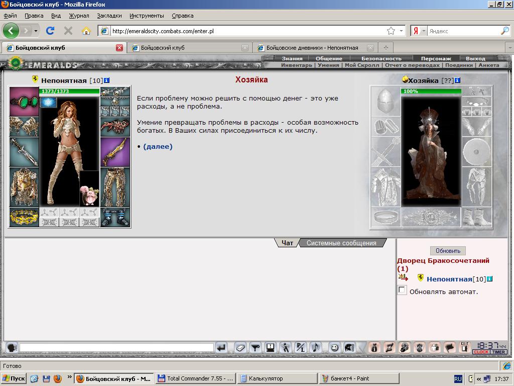514x386 pixels.
Task: Focus the chat message input field
Action: 116,348
